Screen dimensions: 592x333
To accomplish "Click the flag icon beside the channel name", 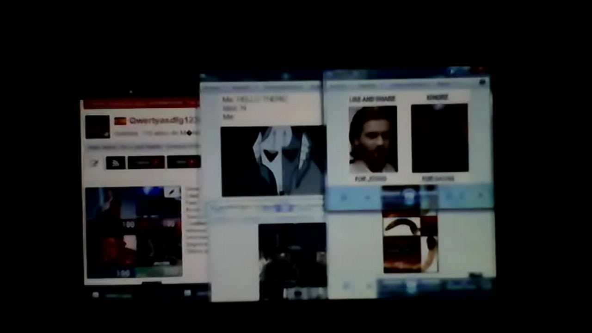I will coord(120,121).
